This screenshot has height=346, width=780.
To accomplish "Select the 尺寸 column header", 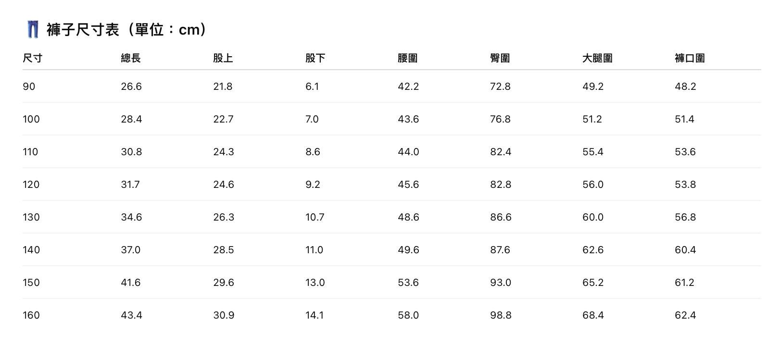I will click(32, 58).
